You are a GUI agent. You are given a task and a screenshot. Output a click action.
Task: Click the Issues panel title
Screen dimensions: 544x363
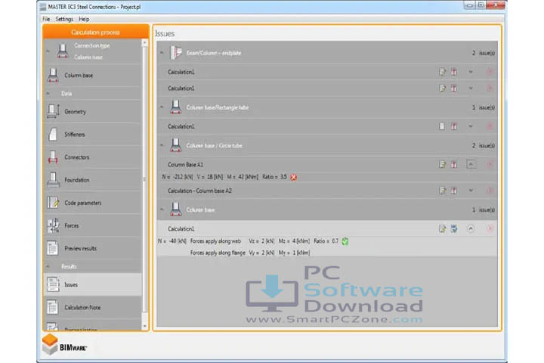coord(165,33)
